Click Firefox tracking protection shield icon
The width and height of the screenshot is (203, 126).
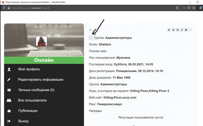click(x=4, y=8)
